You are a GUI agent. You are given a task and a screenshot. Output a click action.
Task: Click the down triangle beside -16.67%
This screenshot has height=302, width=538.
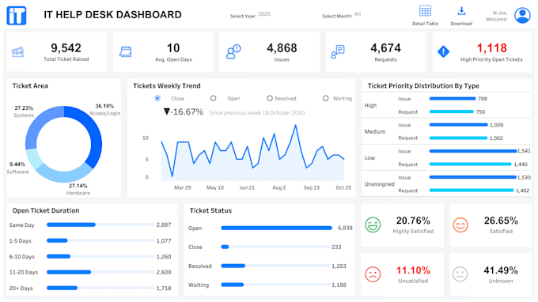pos(167,111)
